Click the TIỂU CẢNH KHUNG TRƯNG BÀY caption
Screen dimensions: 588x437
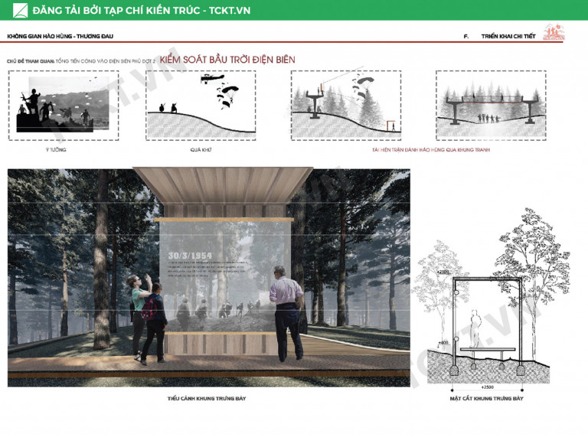point(207,399)
